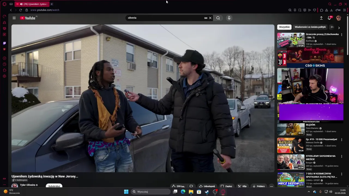
Task: Subscribe with the Subskrybuj button
Action: [54, 186]
